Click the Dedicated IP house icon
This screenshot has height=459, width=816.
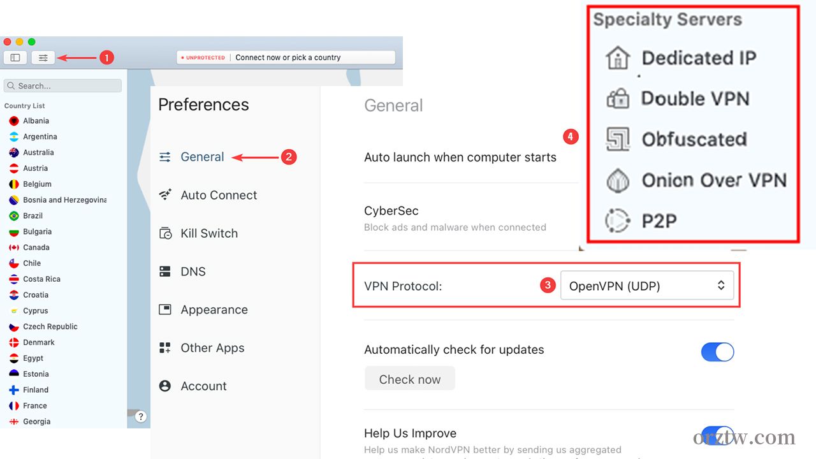tap(618, 58)
